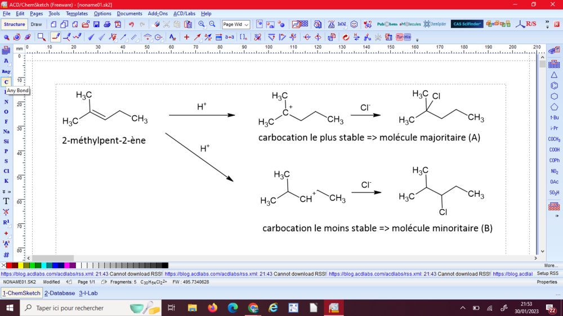Viewport: 563px width, 316px height.
Task: Switch to Draw mode
Action: [x=36, y=25]
